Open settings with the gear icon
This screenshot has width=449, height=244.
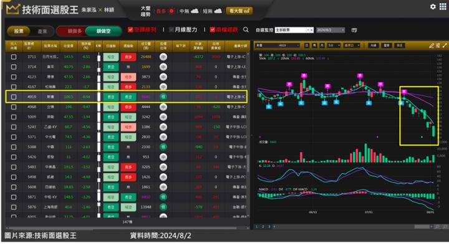pyautogui.click(x=433, y=6)
